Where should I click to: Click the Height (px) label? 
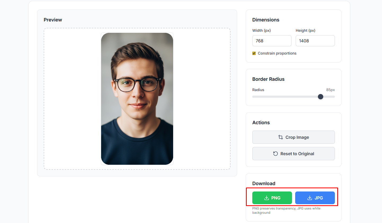[305, 30]
